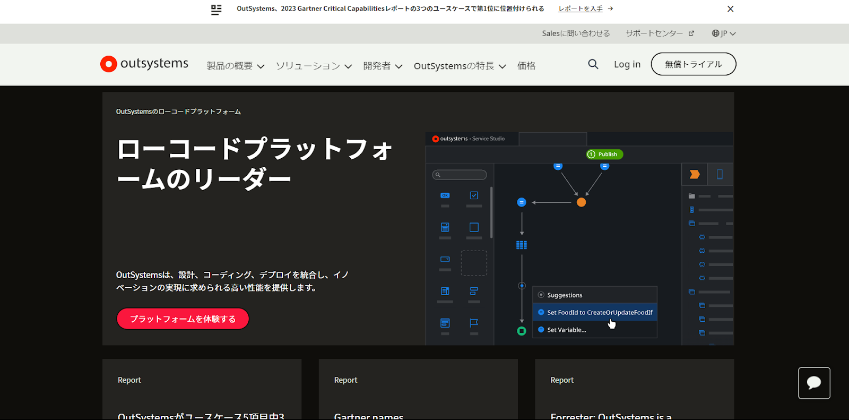849x420 pixels.
Task: Click the orange circle node in flow
Action: tap(582, 202)
